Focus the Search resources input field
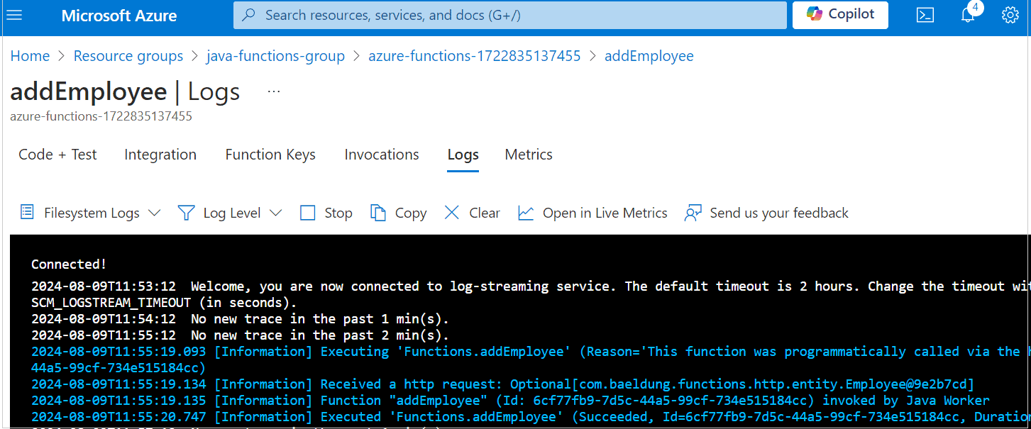Screen dimensions: 1031x429 tap(510, 15)
